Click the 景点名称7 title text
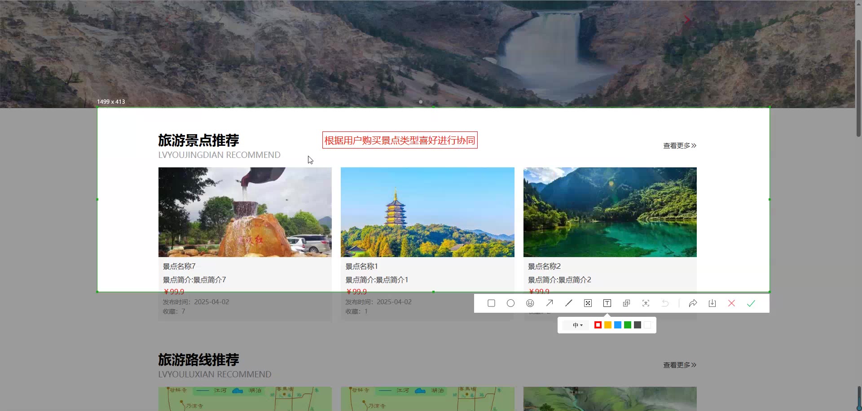 (179, 267)
